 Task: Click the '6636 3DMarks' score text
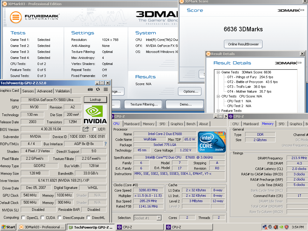[243, 29]
